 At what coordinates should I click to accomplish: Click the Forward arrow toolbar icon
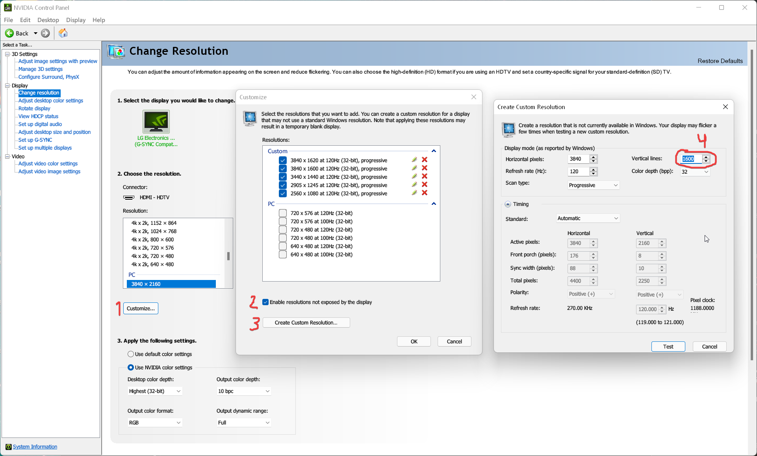point(46,33)
